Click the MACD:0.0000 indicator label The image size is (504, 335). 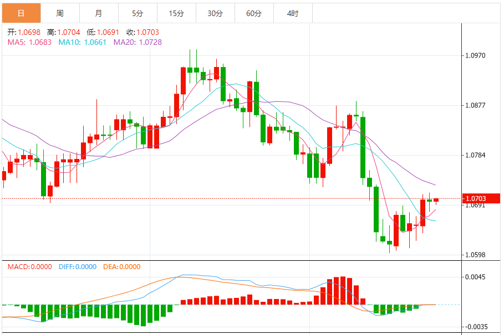pos(29,267)
